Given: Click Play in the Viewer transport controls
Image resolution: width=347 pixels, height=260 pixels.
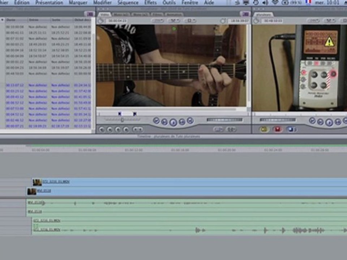Looking at the screenshot, I should [x=173, y=122].
